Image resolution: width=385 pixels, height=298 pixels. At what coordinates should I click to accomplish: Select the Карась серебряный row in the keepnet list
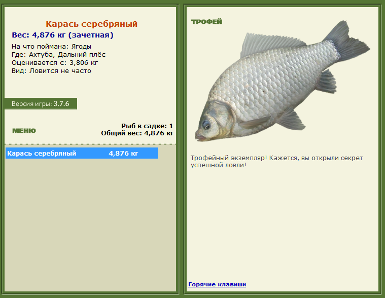pyautogui.click(x=82, y=153)
